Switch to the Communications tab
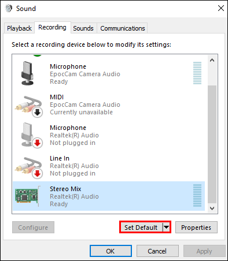The width and height of the screenshot is (228, 261). pos(123,28)
